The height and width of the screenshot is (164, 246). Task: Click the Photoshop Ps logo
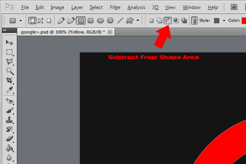coord(9,7)
